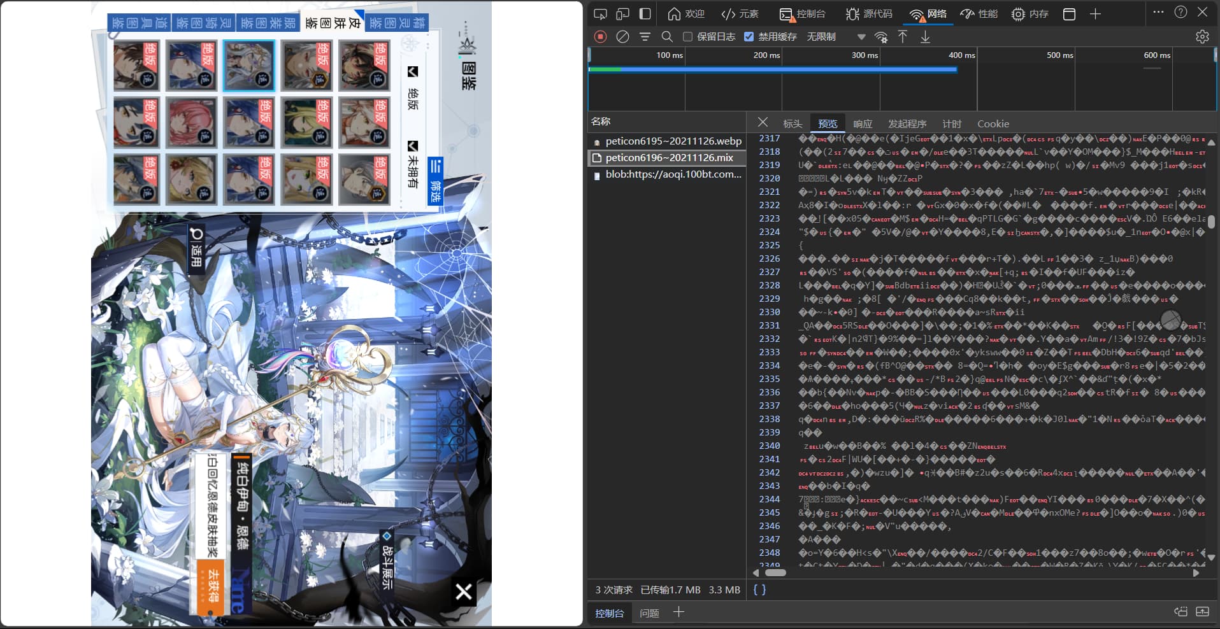
Task: Click the 精灵图鉴 game tab
Action: 396,24
